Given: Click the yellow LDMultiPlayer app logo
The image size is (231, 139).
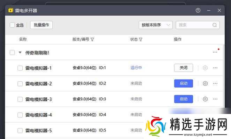Looking at the screenshot, I should pyautogui.click(x=11, y=10).
